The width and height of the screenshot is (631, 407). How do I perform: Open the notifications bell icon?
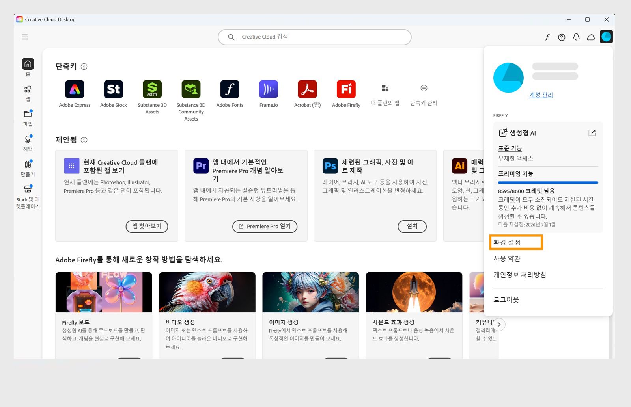[x=576, y=37]
